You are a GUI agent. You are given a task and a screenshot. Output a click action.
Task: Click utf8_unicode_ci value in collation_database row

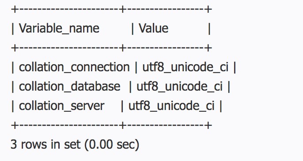click(x=179, y=87)
